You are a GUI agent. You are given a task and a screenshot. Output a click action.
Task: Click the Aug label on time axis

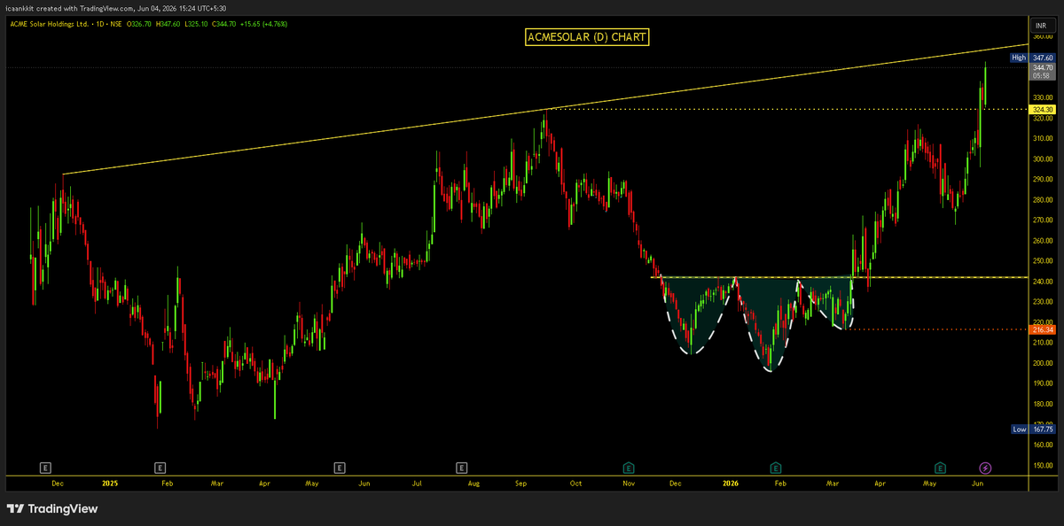coord(473,483)
